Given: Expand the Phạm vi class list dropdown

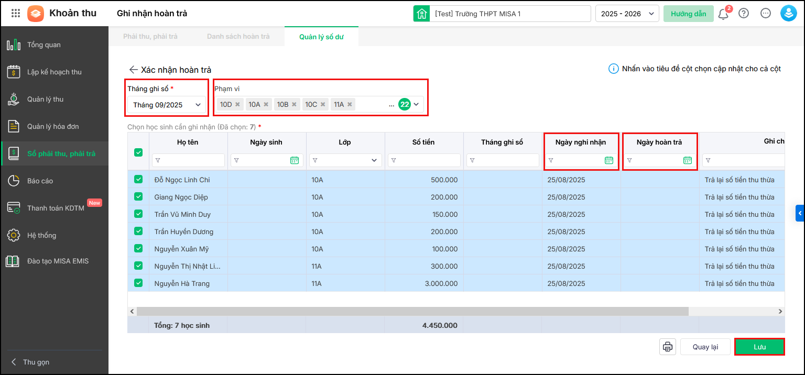Looking at the screenshot, I should pyautogui.click(x=416, y=104).
